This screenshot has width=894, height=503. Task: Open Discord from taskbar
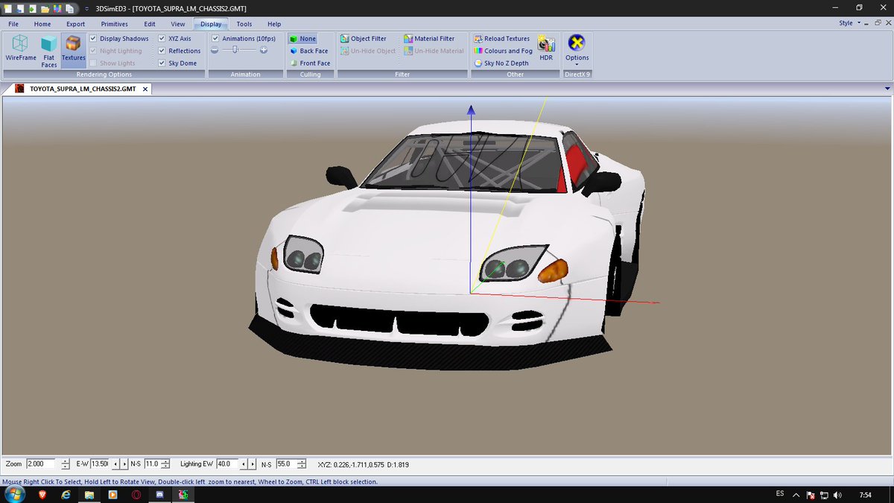[160, 495]
